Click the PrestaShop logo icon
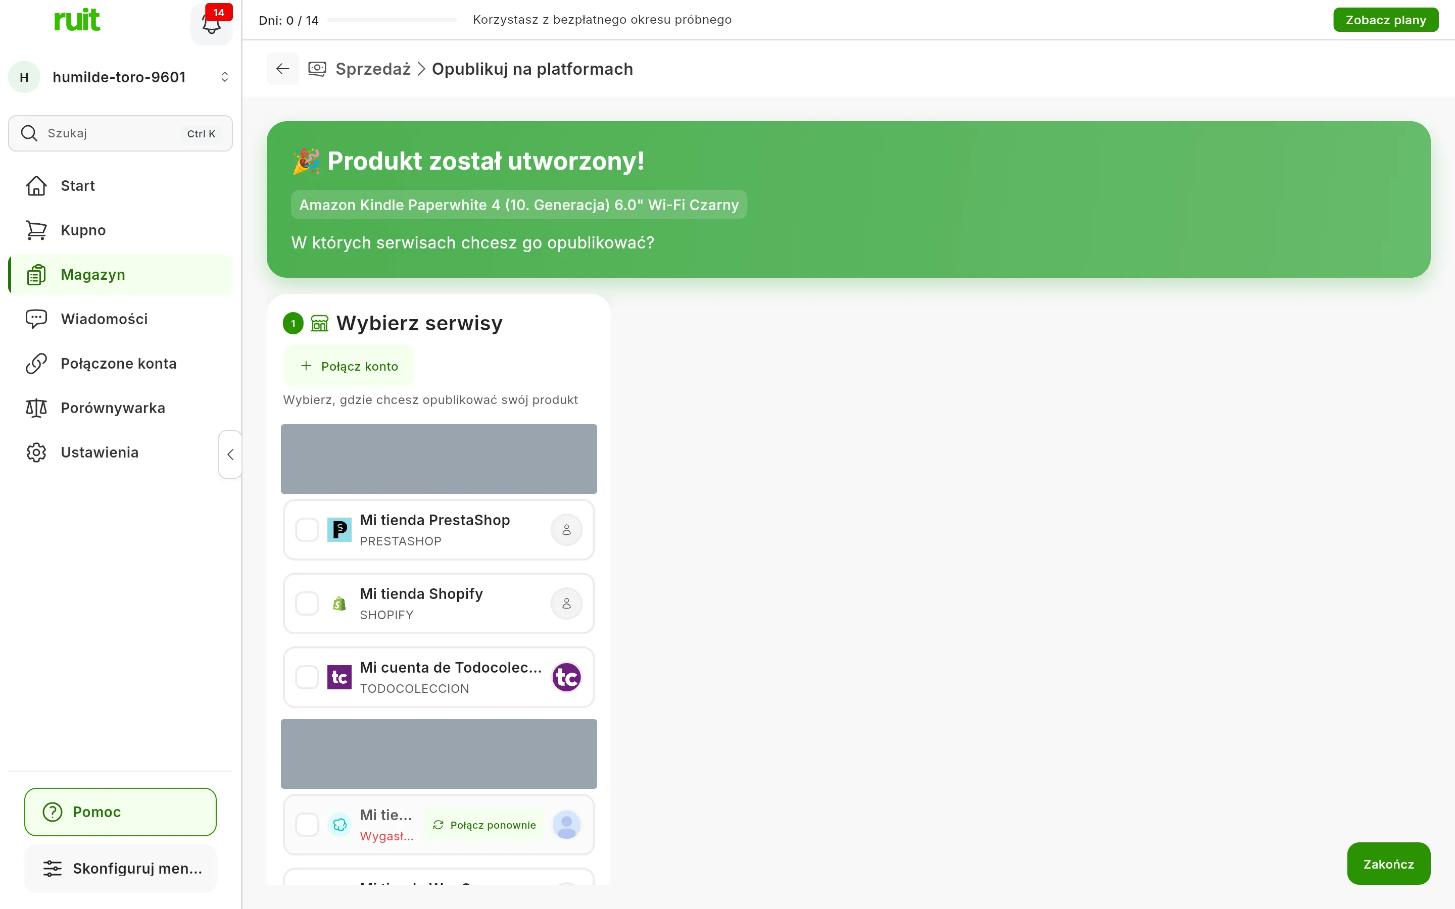The image size is (1455, 909). coord(339,530)
